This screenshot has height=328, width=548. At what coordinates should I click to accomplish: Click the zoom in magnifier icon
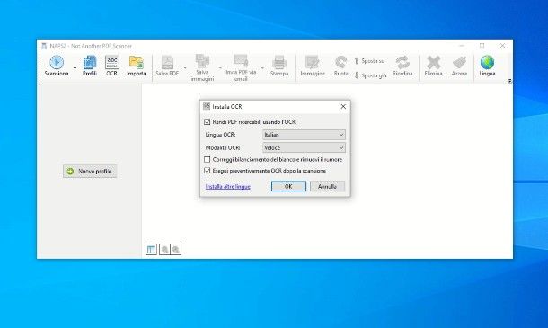(176, 249)
